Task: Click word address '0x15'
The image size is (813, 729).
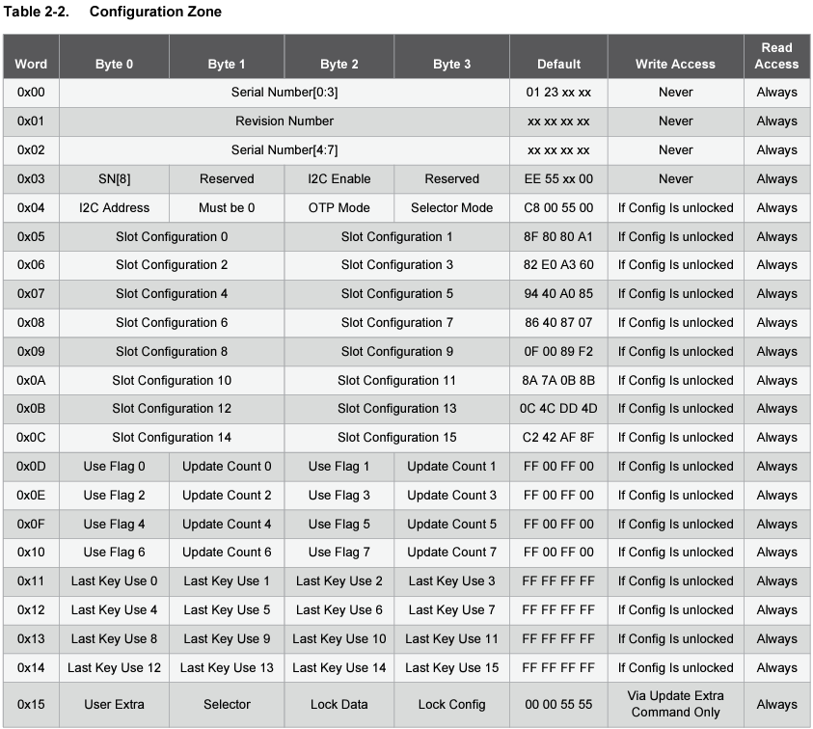Action: (31, 705)
